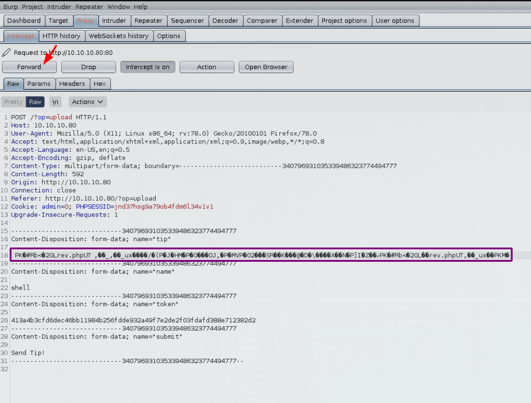Select the Params message tab

click(x=39, y=84)
